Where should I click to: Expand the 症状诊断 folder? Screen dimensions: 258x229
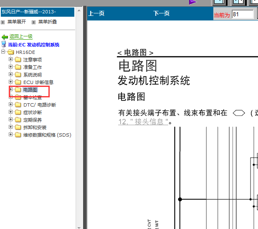point(11,112)
